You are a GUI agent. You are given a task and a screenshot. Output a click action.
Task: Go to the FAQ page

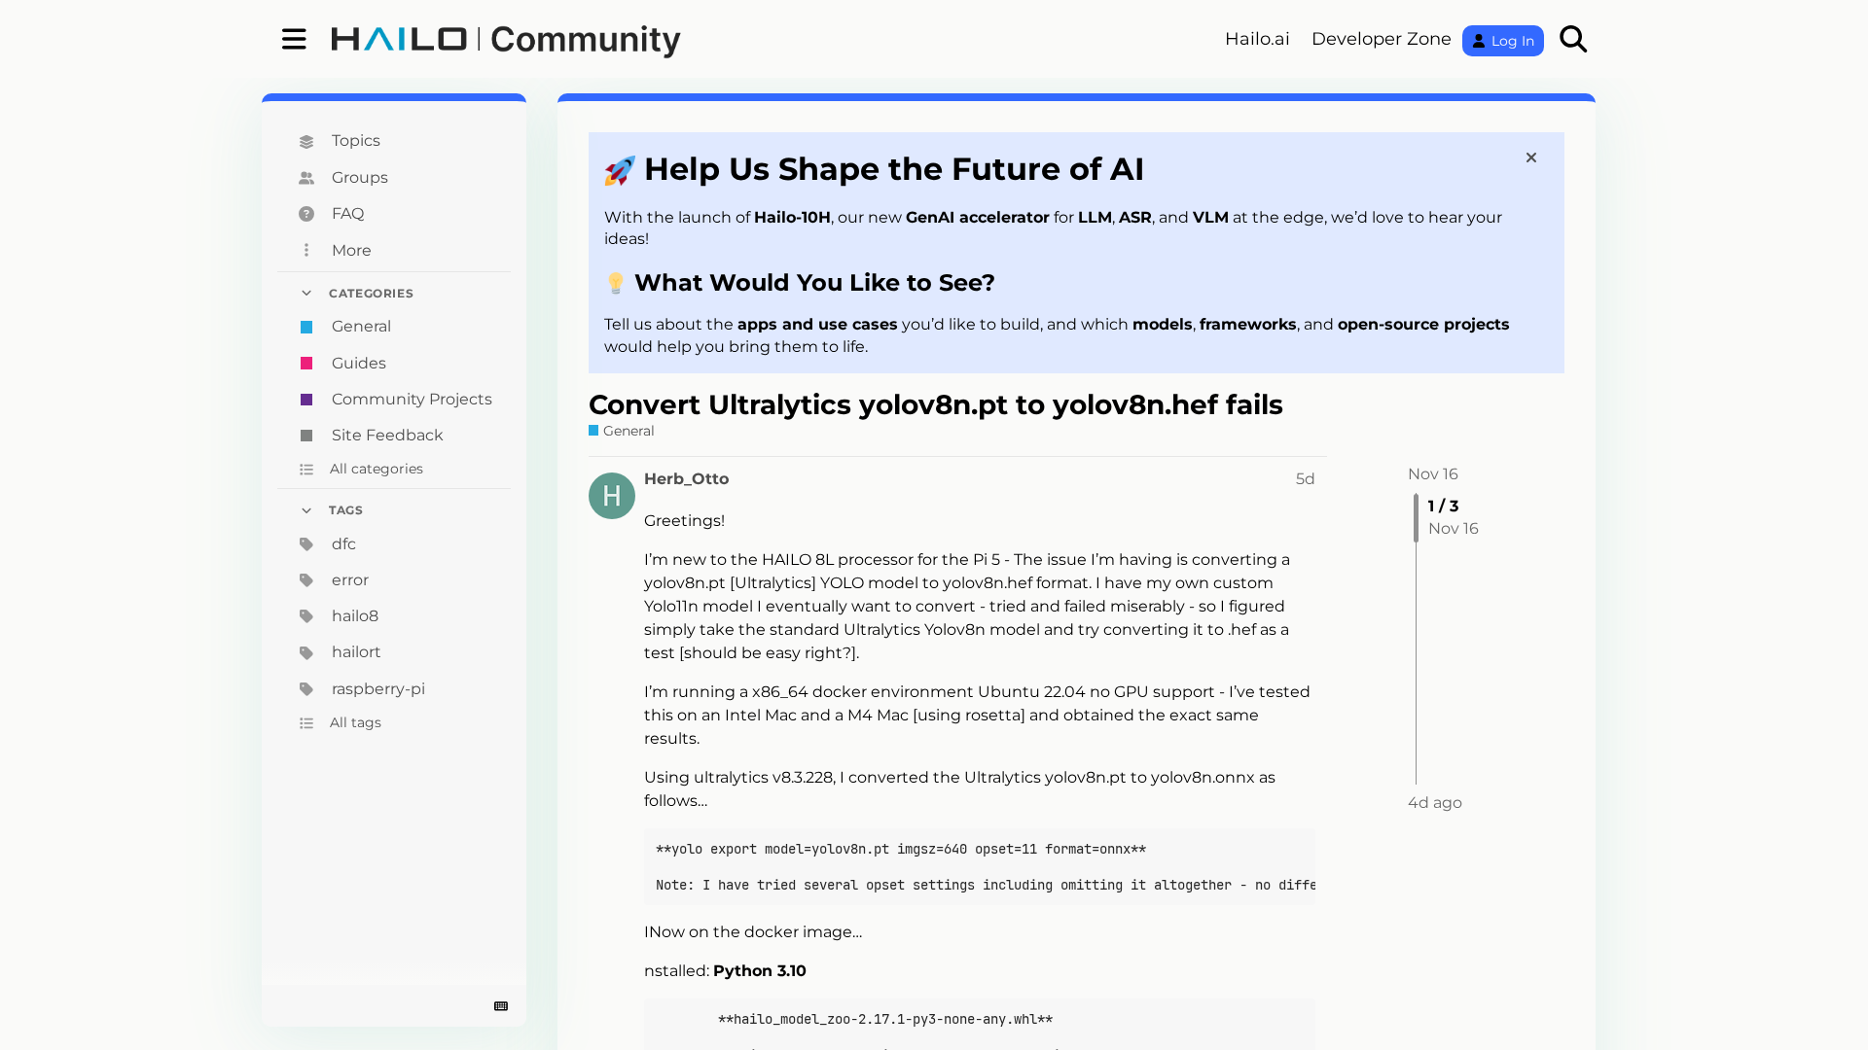tap(347, 213)
